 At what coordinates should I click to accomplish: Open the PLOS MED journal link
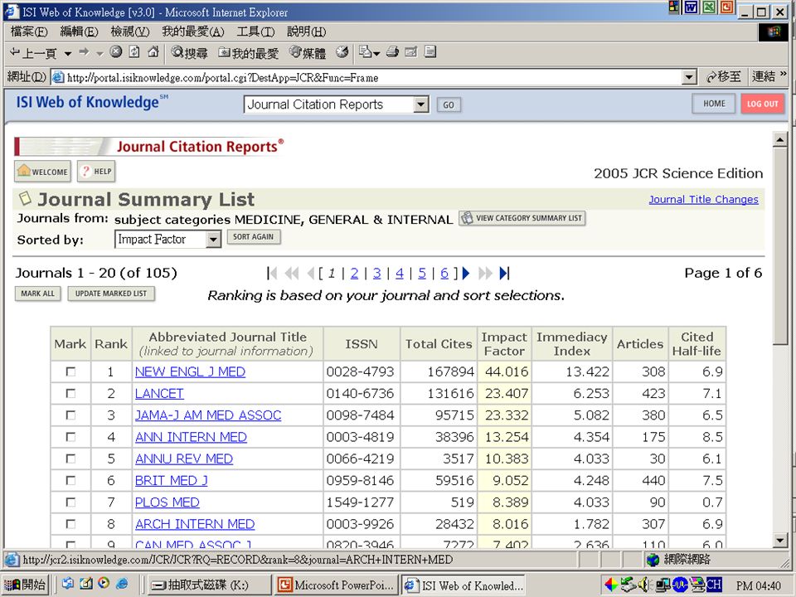click(167, 502)
